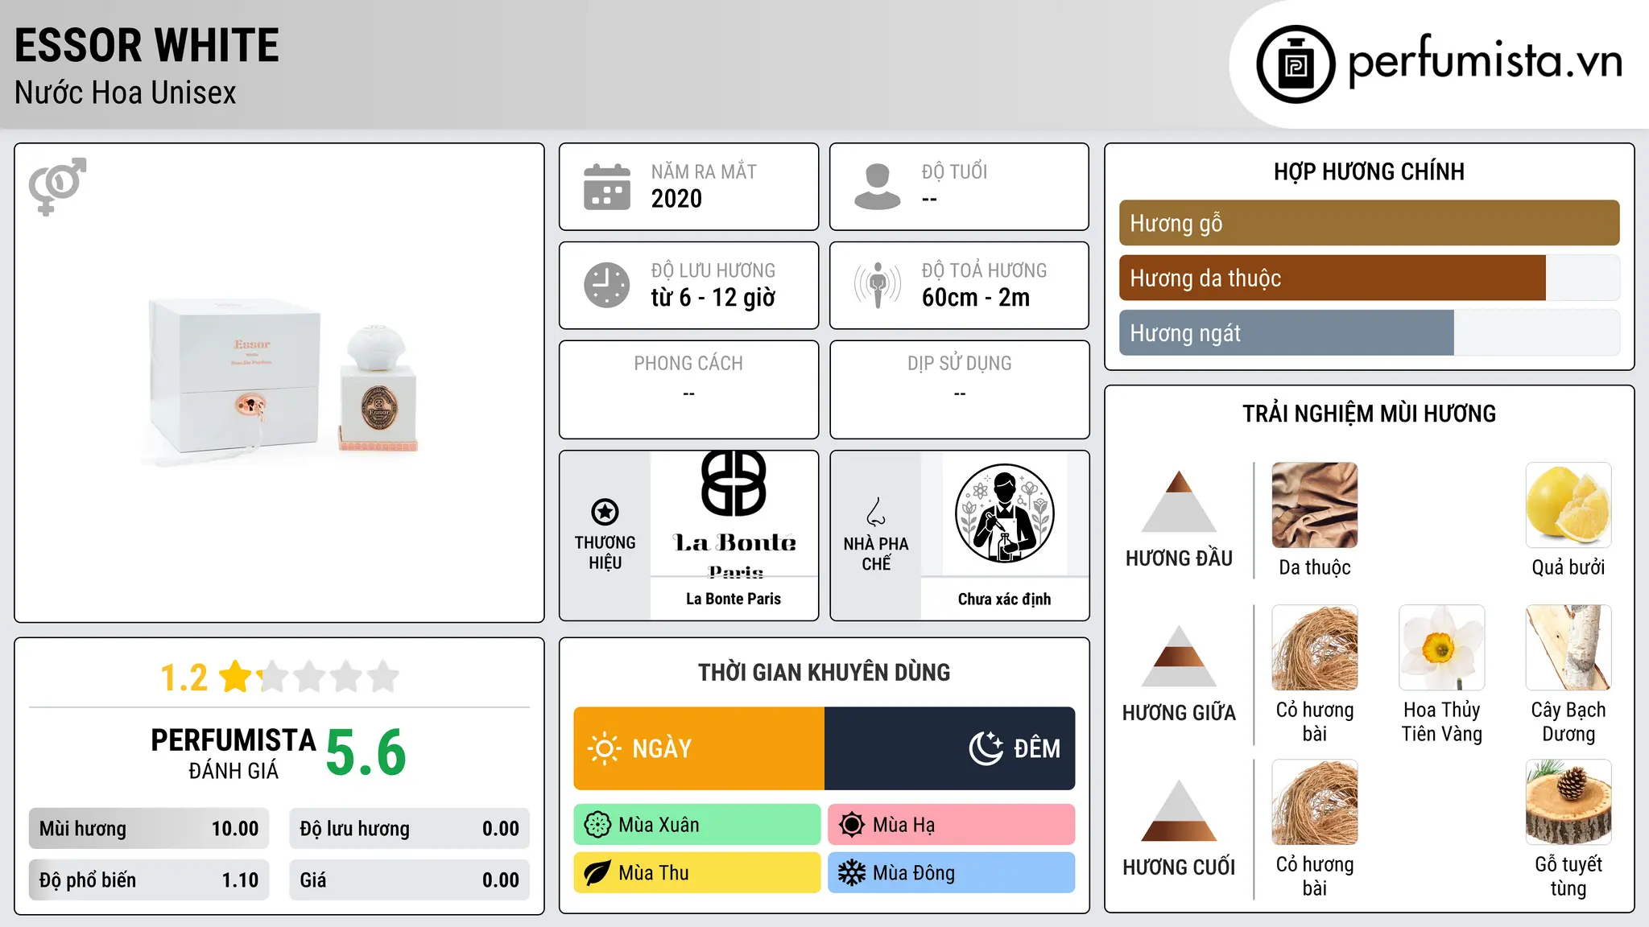Click the 1.2 star rating number
The image size is (1649, 927).
coord(184,678)
